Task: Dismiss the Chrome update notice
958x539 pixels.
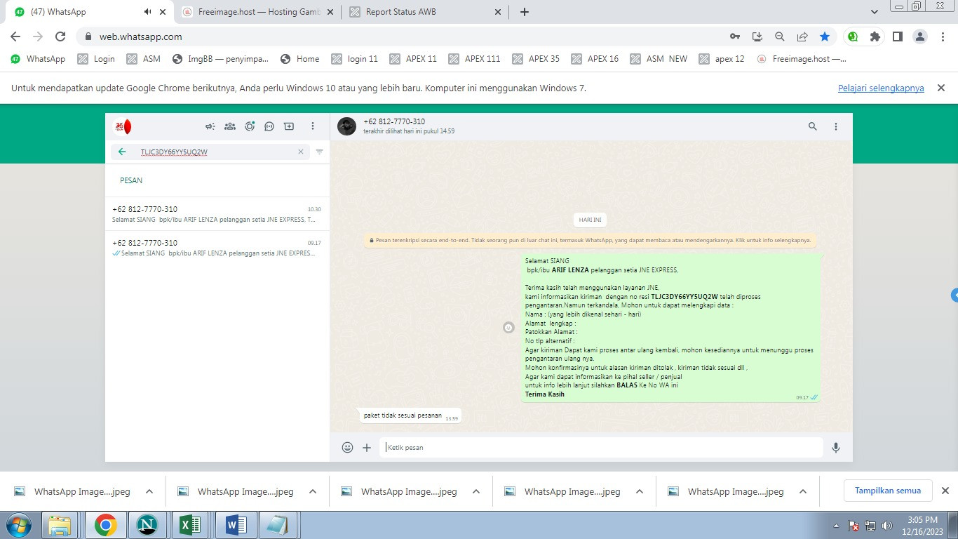Action: click(941, 88)
